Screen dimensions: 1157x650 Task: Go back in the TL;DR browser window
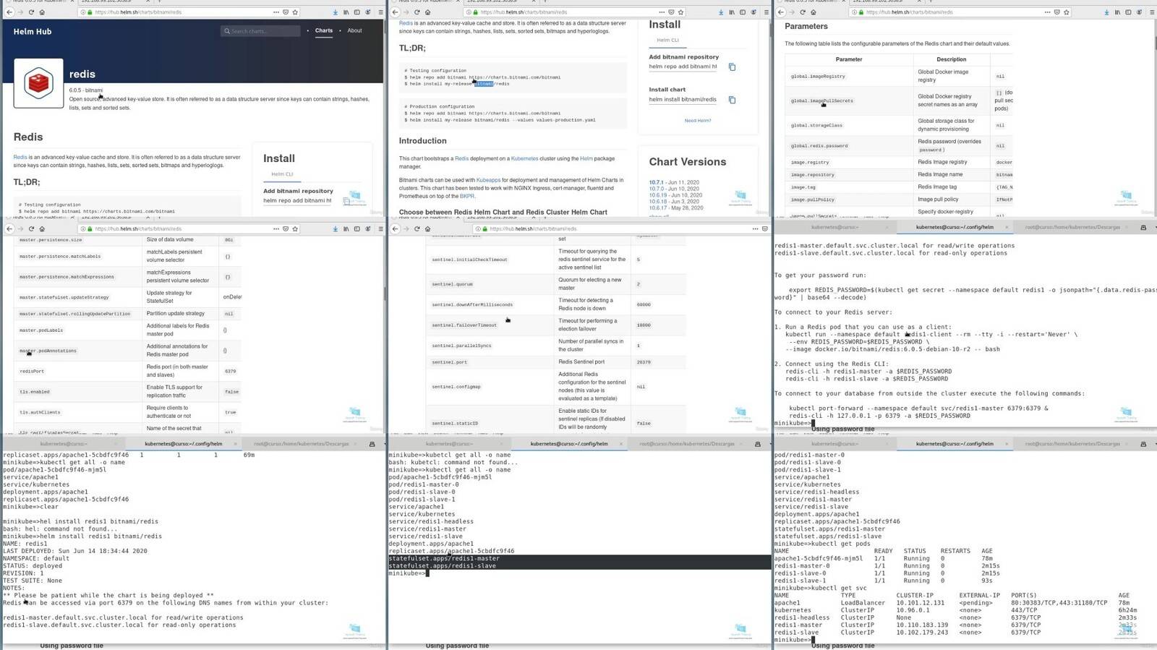pyautogui.click(x=395, y=12)
